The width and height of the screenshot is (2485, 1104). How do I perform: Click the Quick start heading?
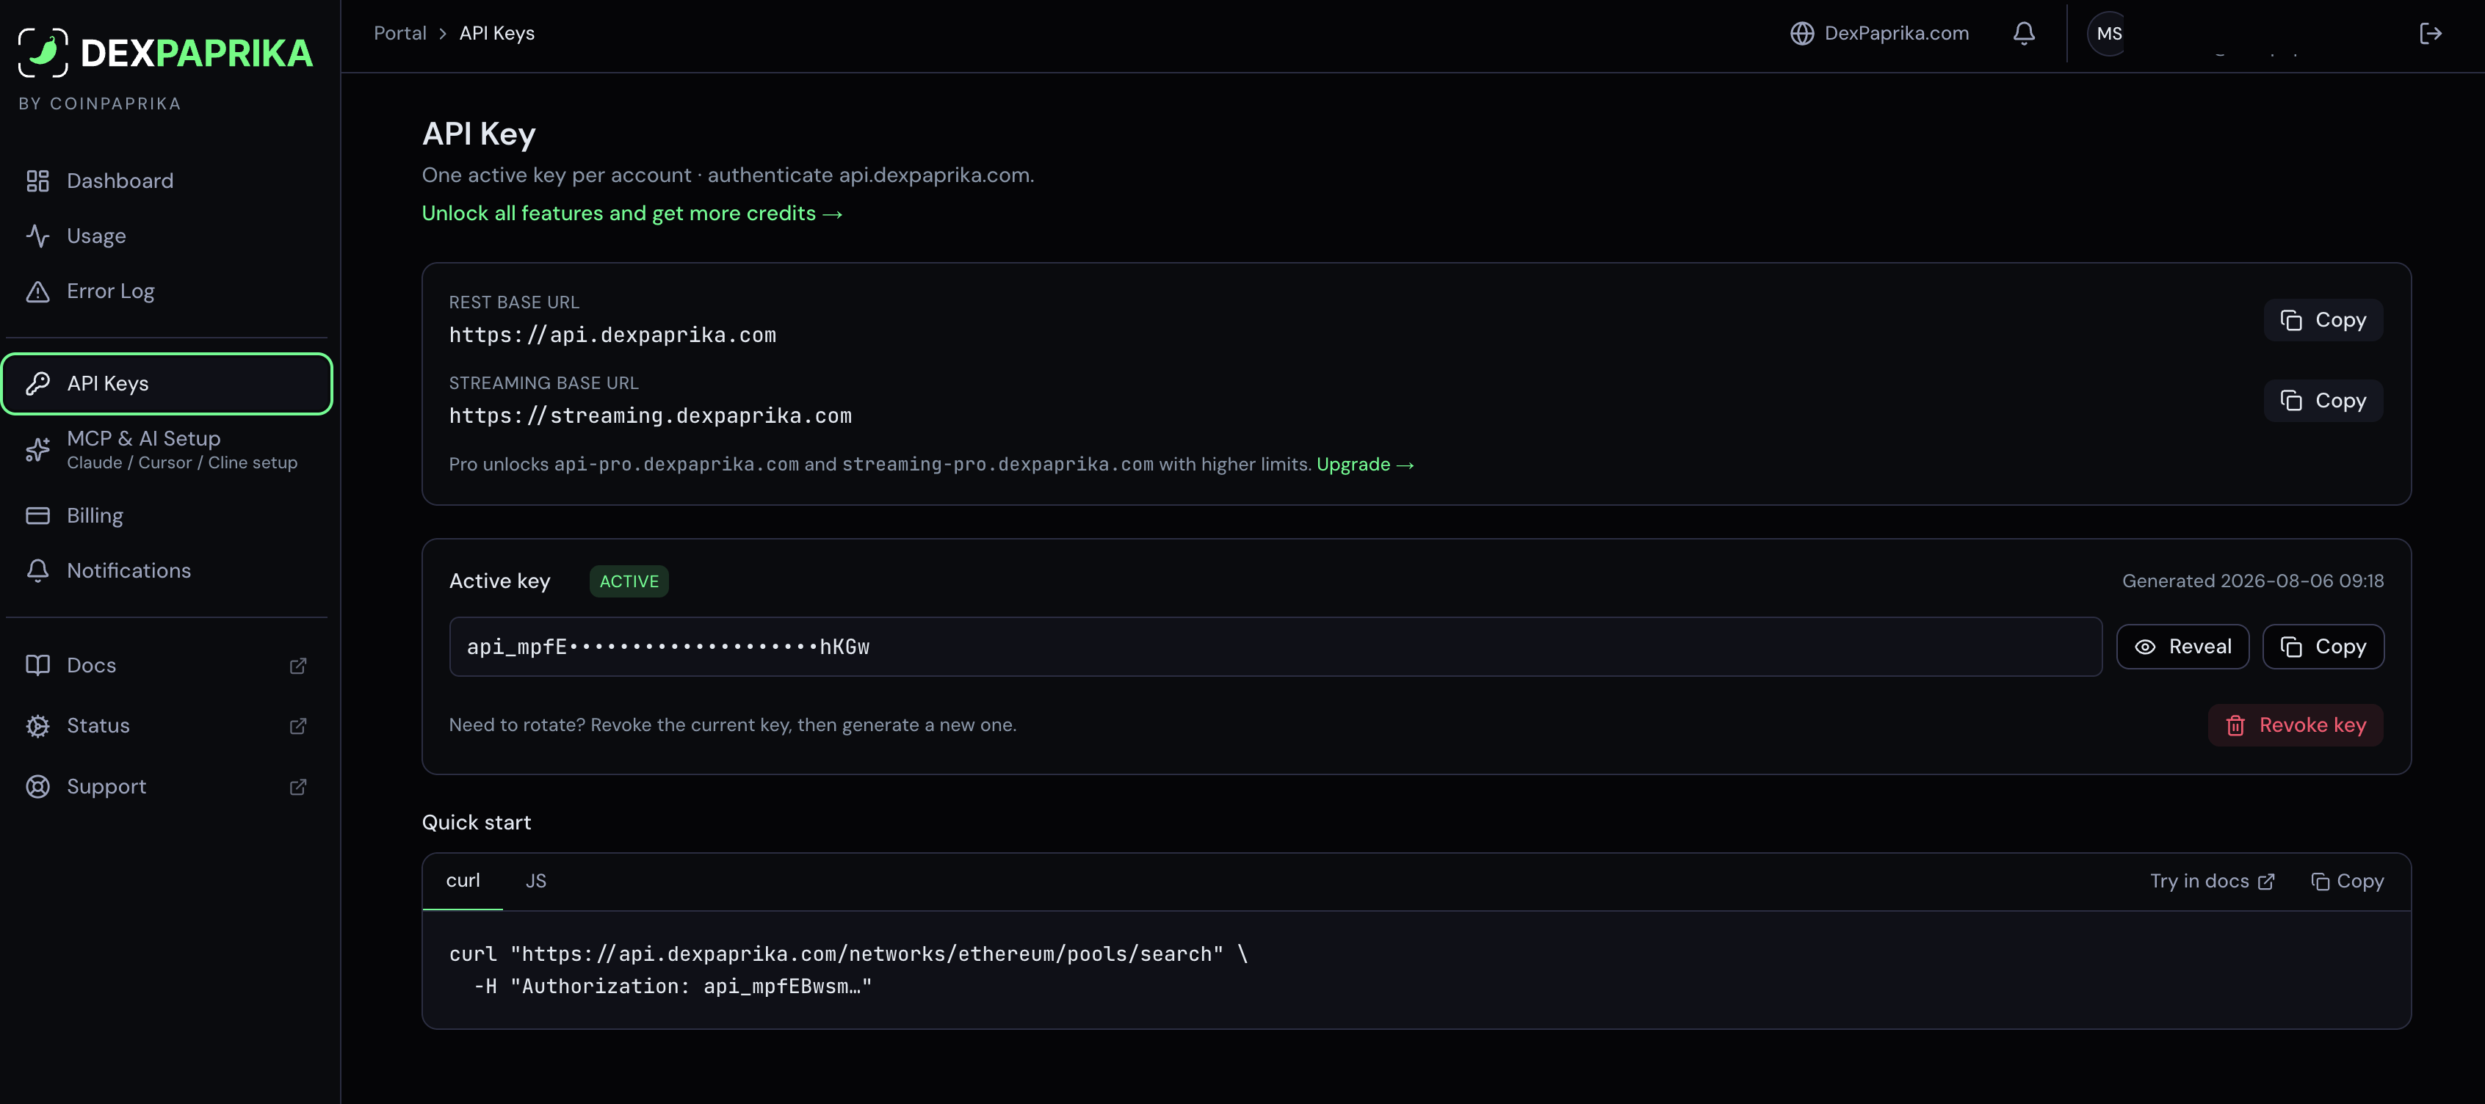[477, 822]
